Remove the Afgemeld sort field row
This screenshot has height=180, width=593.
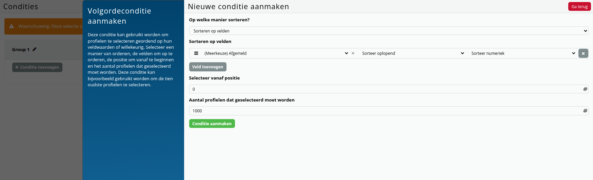pos(583,53)
